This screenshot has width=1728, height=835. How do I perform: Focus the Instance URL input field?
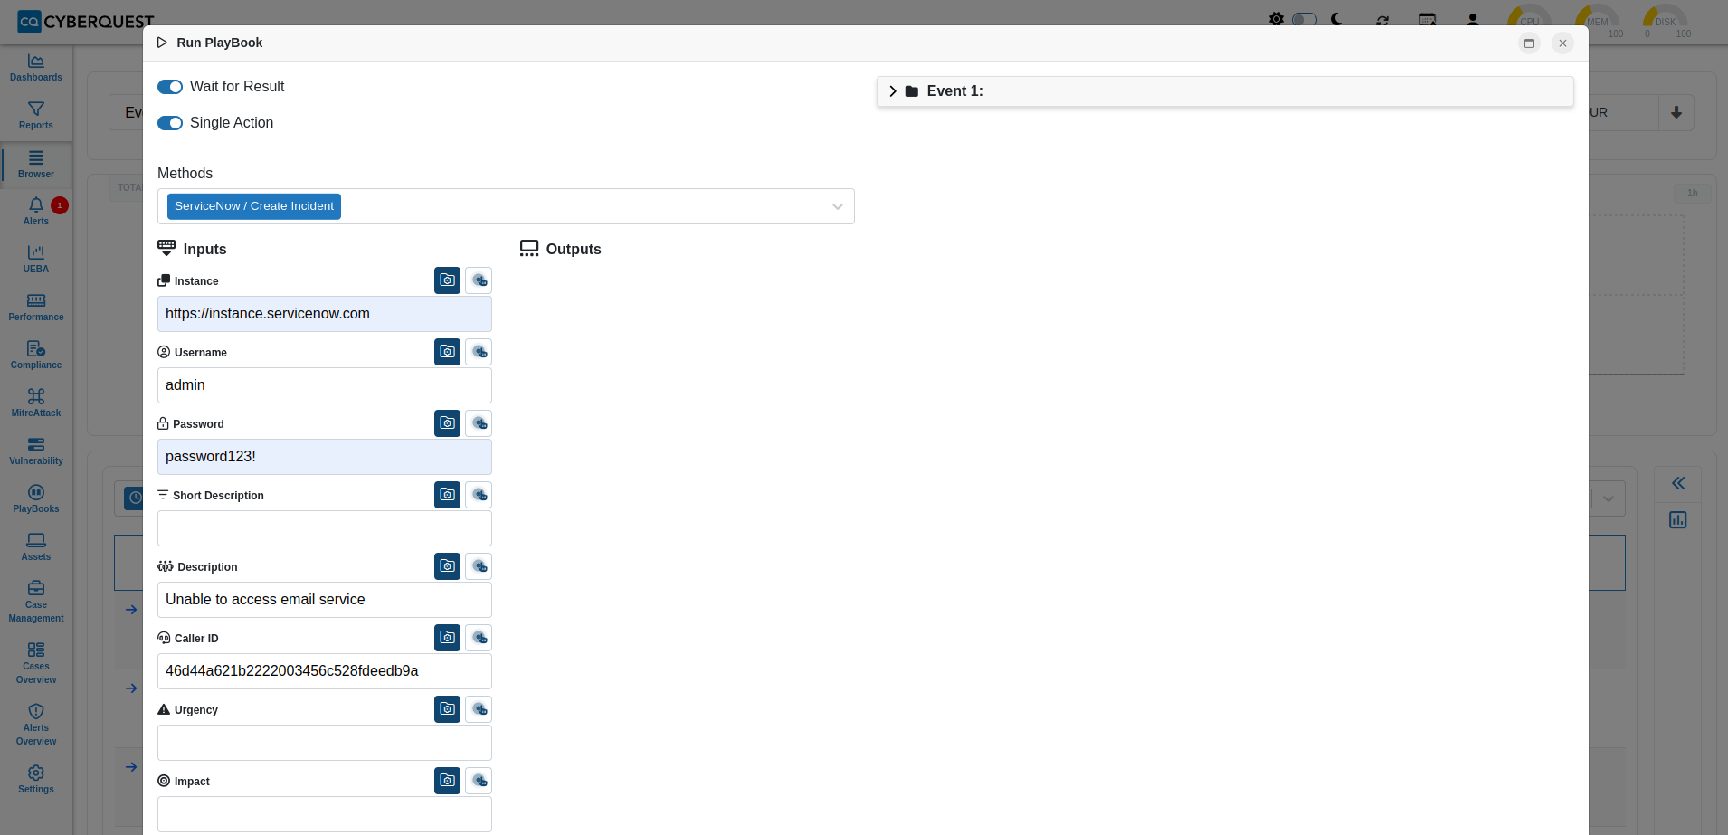click(325, 314)
